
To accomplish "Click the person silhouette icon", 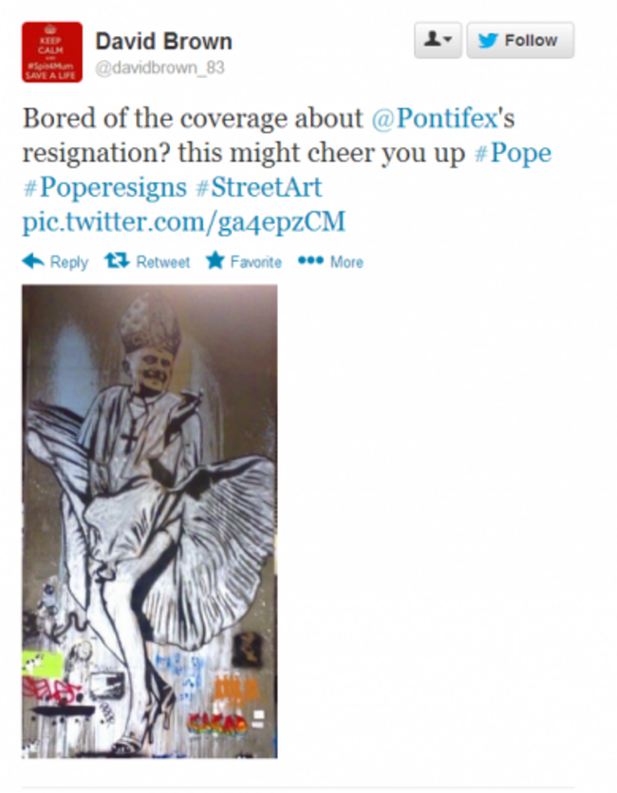I will 432,39.
